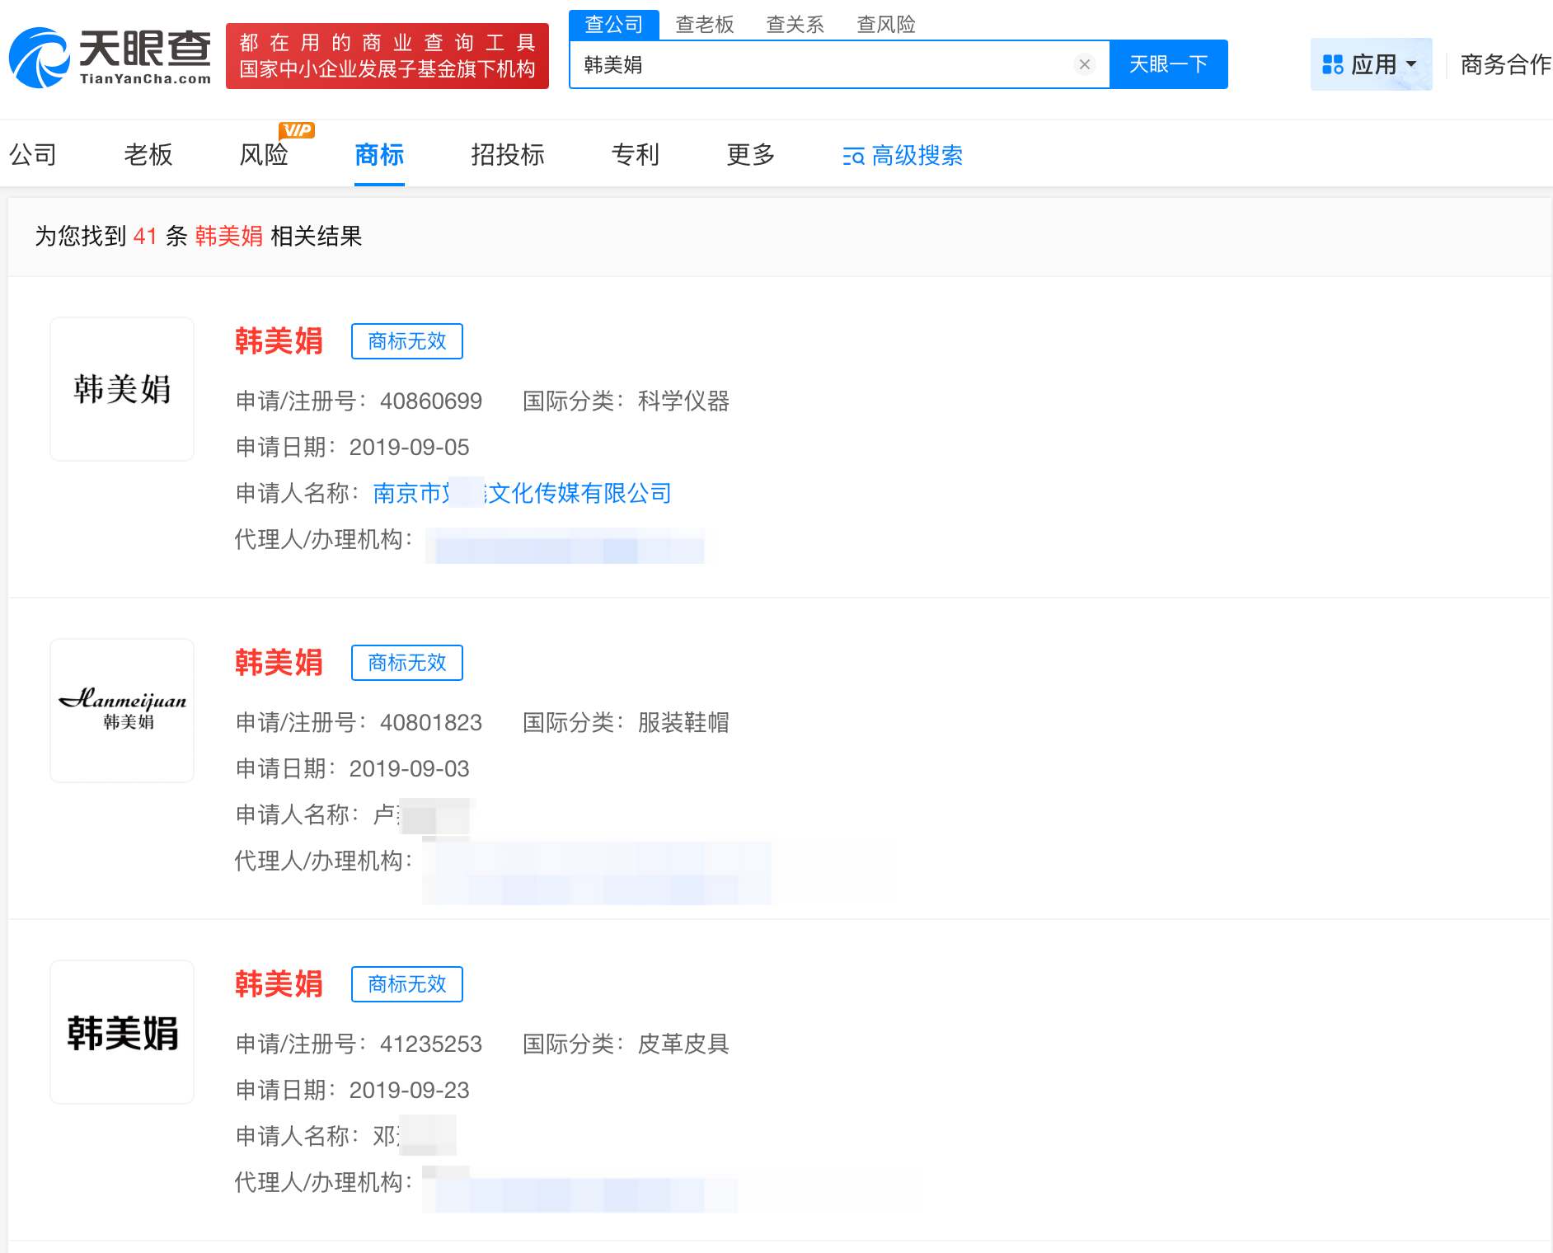Switch to the 专利 tab
The height and width of the screenshot is (1253, 1553).
[x=634, y=156]
